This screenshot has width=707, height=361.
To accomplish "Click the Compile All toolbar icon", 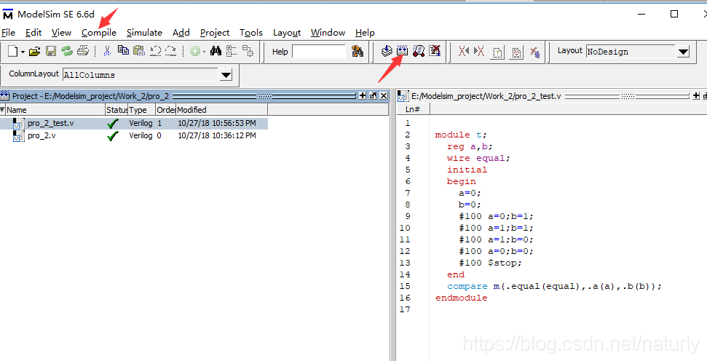I will [402, 51].
